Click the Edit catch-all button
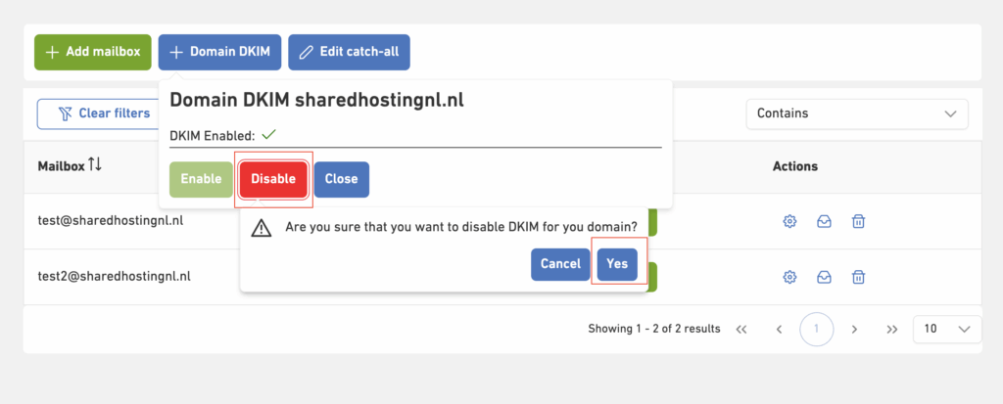Image resolution: width=1003 pixels, height=404 pixels. (349, 52)
